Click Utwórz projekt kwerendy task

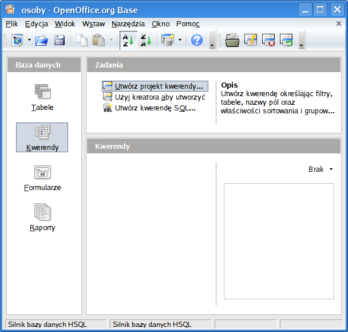coord(155,86)
